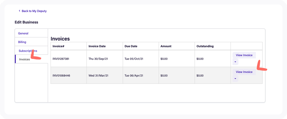Expand dropdown arrow for invoice INV01267381
The height and width of the screenshot is (119, 287).
[x=235, y=62]
